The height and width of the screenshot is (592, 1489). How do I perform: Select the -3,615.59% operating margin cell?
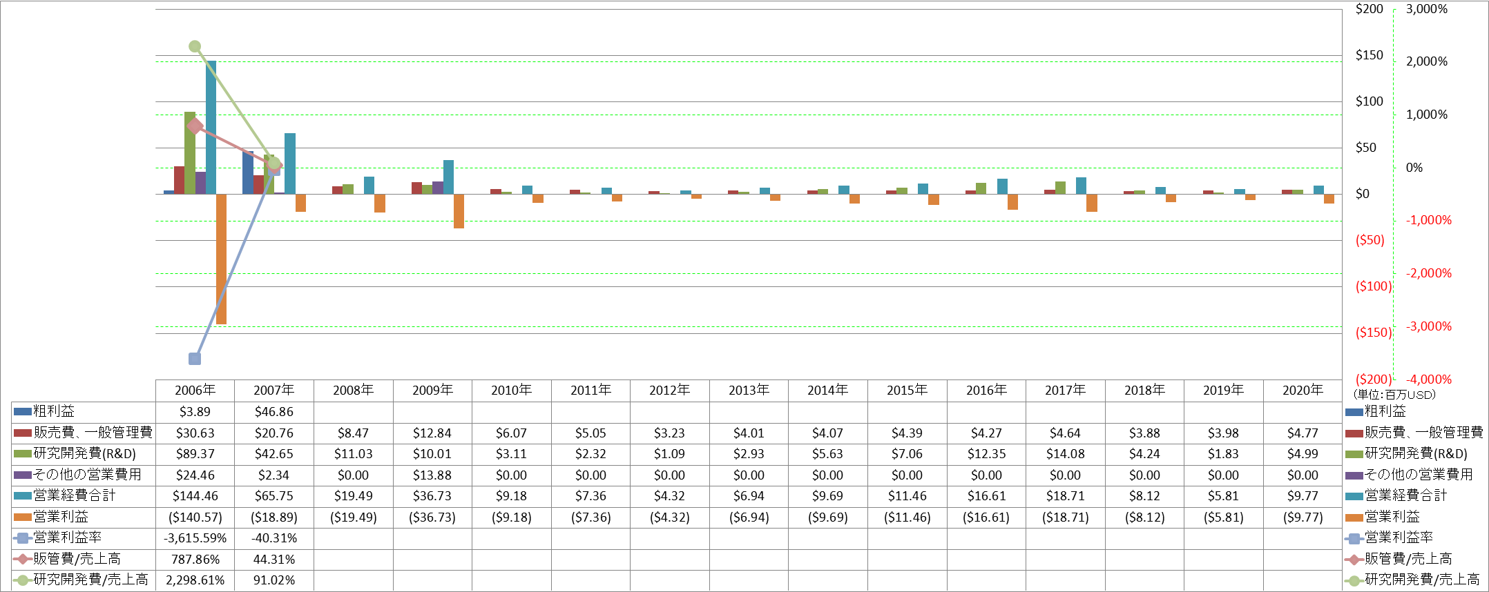pyautogui.click(x=195, y=537)
